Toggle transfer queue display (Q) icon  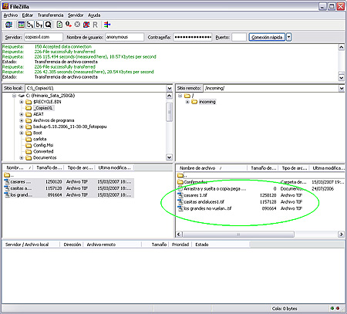click(x=48, y=25)
